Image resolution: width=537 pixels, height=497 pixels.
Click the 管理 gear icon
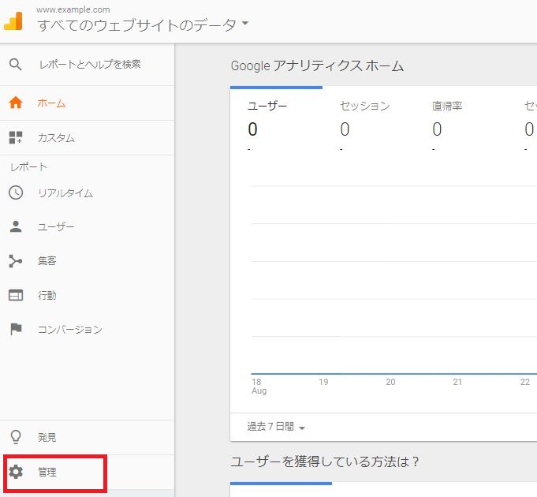coord(16,472)
